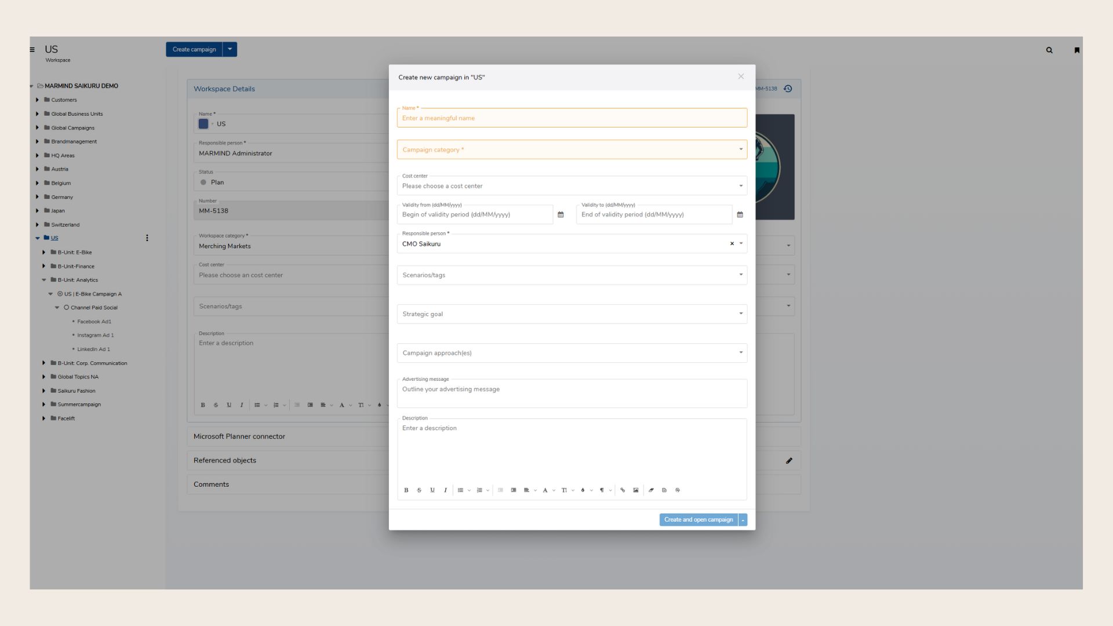Expand the Germany folder in the tree
The height and width of the screenshot is (626, 1113).
38,197
